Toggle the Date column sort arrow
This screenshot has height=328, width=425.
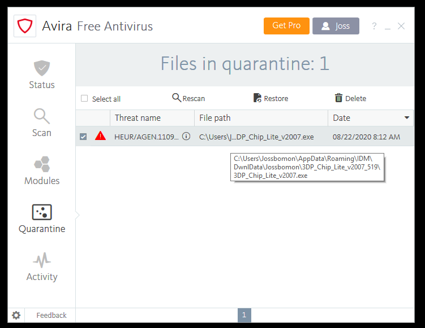pyautogui.click(x=406, y=117)
